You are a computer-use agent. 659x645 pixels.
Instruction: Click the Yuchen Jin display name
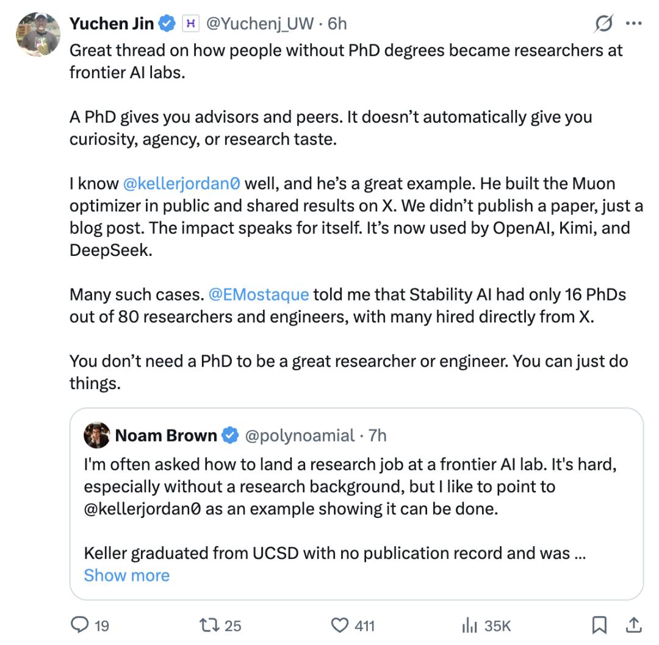click(x=112, y=24)
